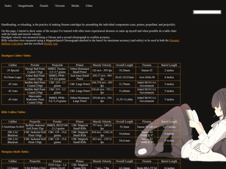Follow the Hornady Ballistic Calculator link
Image resolution: width=226 pixels, height=169 pixels.
(175, 40)
